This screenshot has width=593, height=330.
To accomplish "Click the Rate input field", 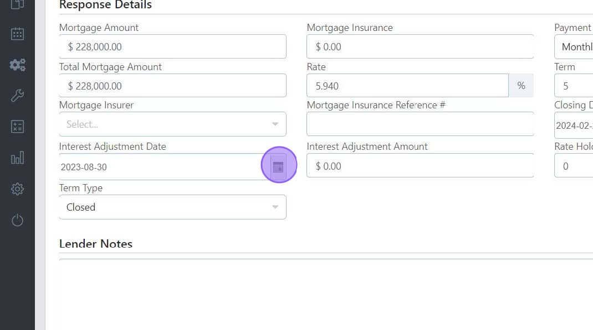I will [x=407, y=86].
